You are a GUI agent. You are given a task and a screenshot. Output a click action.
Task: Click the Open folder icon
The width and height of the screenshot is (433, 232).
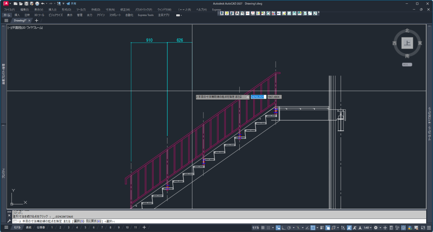[20, 3]
